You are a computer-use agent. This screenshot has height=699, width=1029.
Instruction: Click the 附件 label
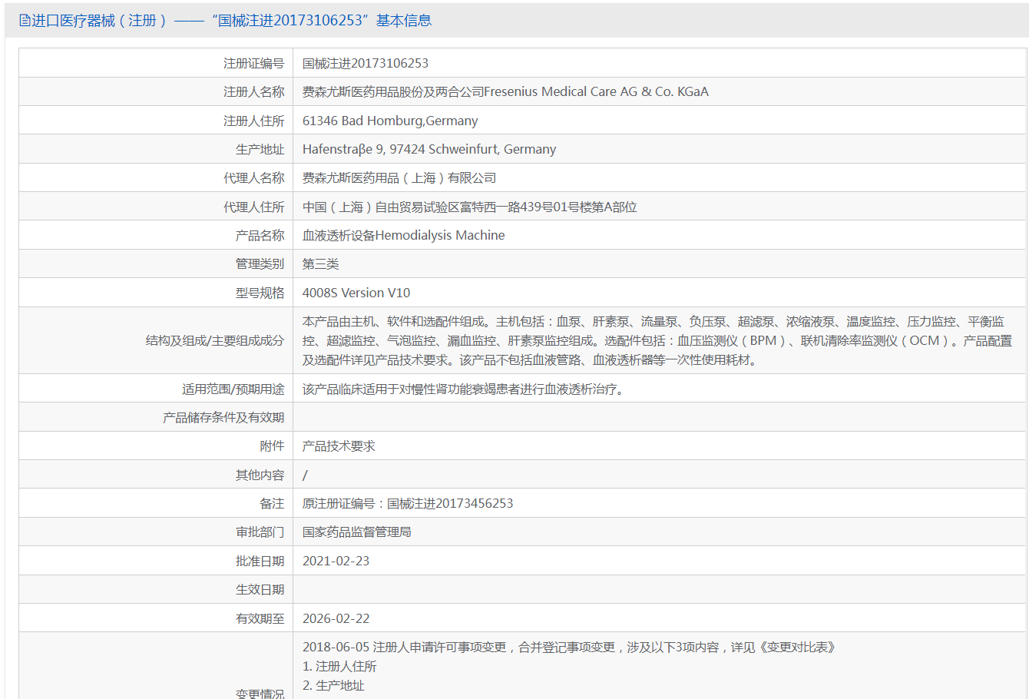[272, 446]
